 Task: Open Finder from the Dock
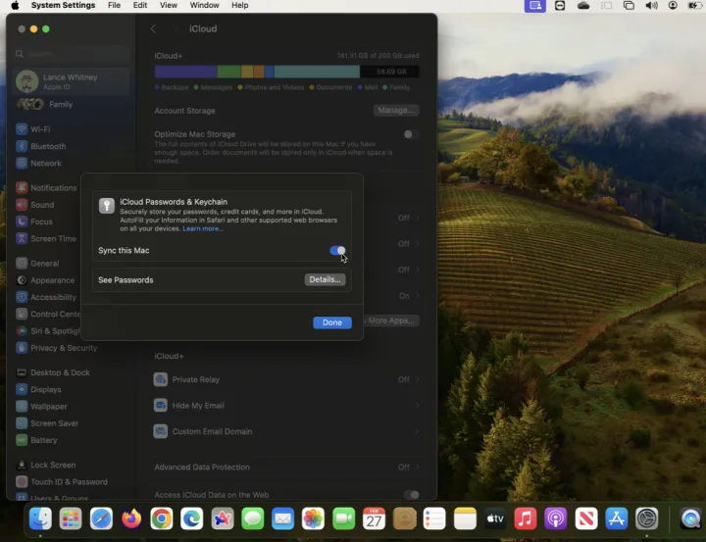[40, 518]
